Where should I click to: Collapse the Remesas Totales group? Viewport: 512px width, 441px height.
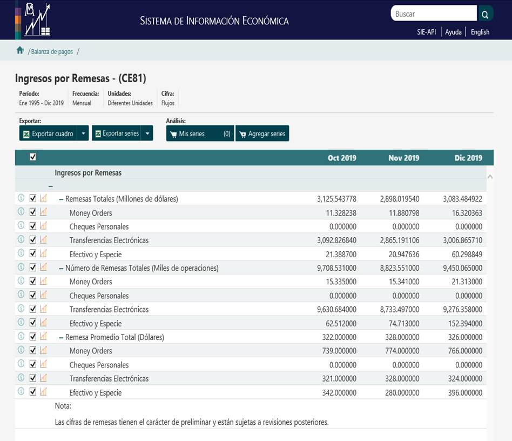(61, 199)
